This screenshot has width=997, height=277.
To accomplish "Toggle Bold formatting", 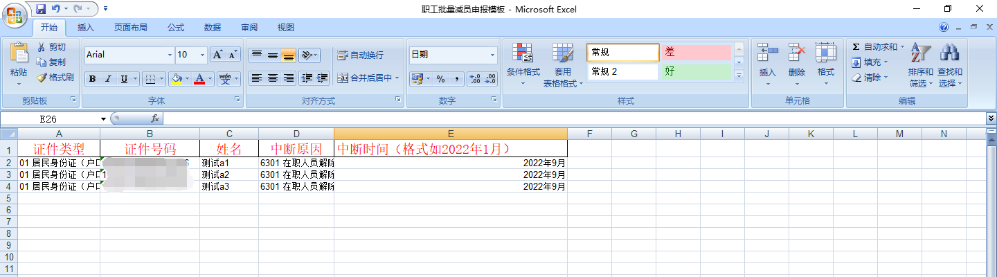I will coord(92,79).
